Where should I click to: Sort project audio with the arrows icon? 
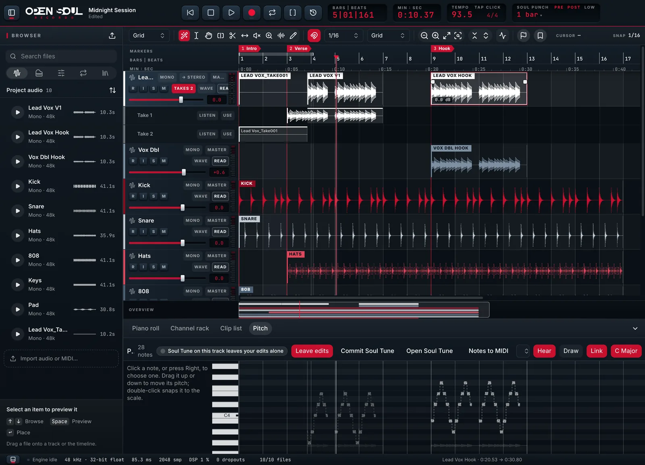[x=112, y=90]
